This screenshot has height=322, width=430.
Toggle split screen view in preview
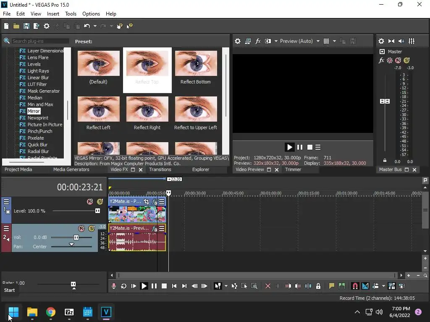pos(267,41)
